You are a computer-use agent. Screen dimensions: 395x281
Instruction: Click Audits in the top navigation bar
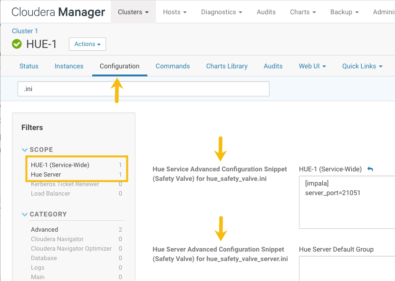266,12
